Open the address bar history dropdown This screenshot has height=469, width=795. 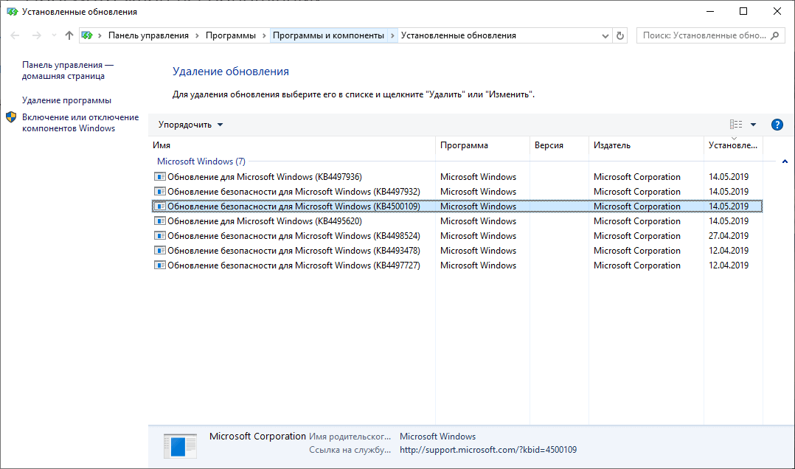point(605,35)
